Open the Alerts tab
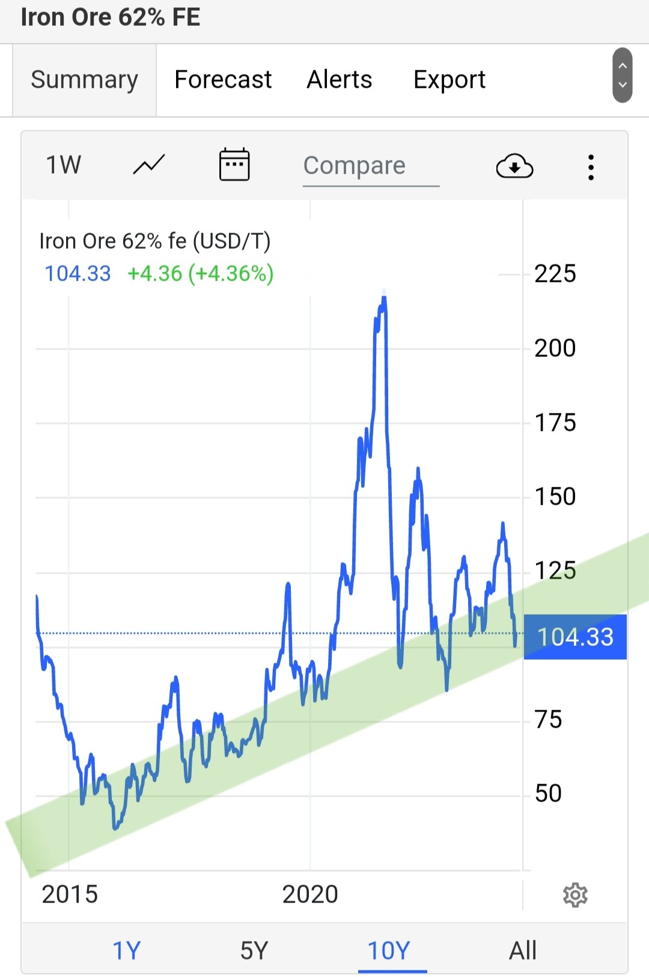Screen dimensions: 649x977 [x=340, y=80]
